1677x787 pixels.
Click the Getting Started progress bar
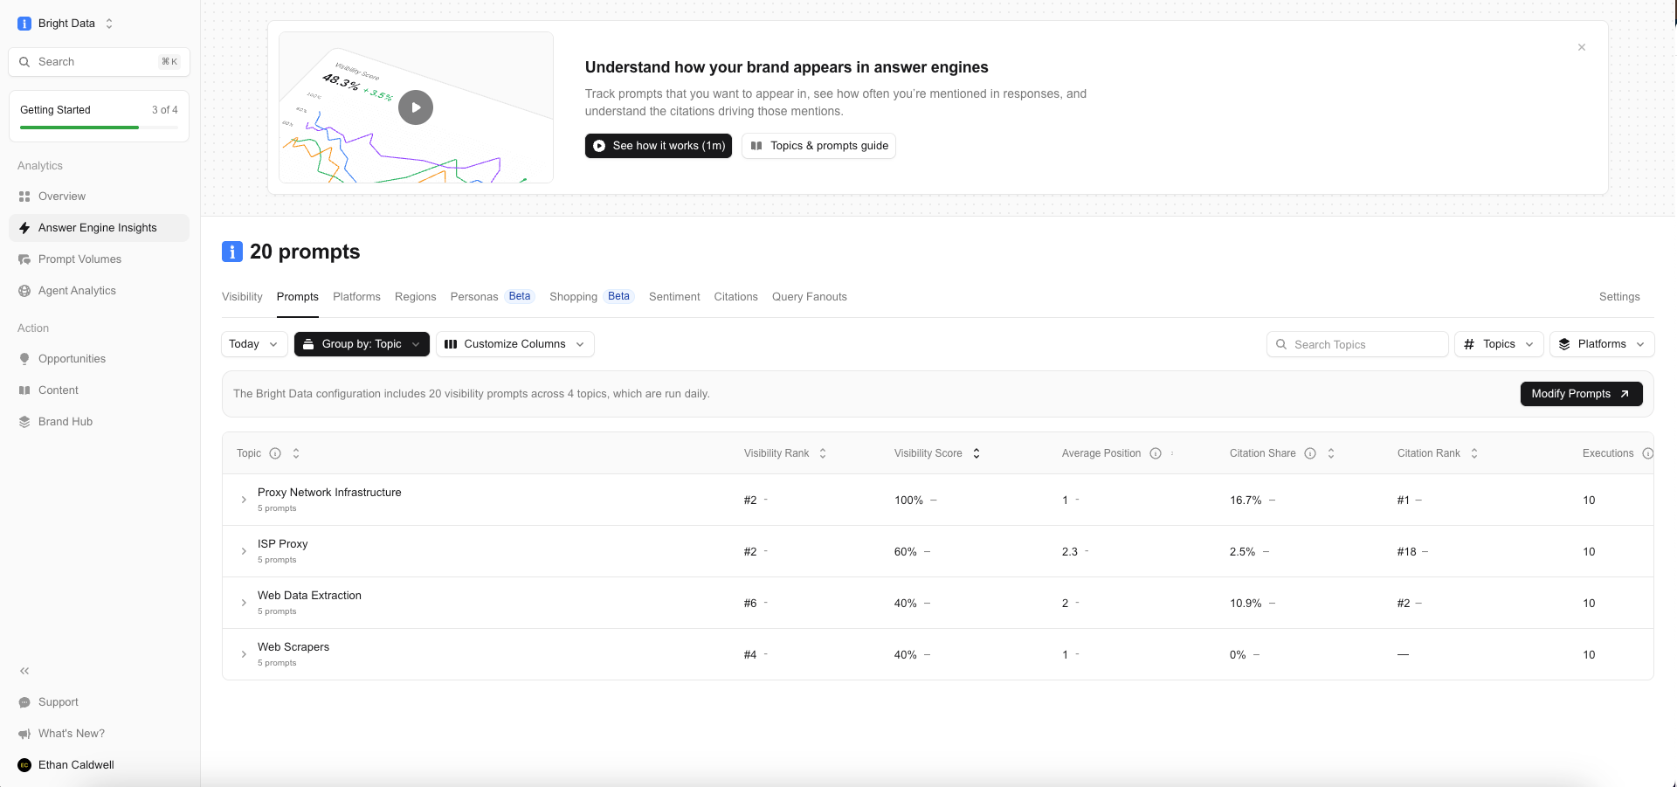coord(99,128)
